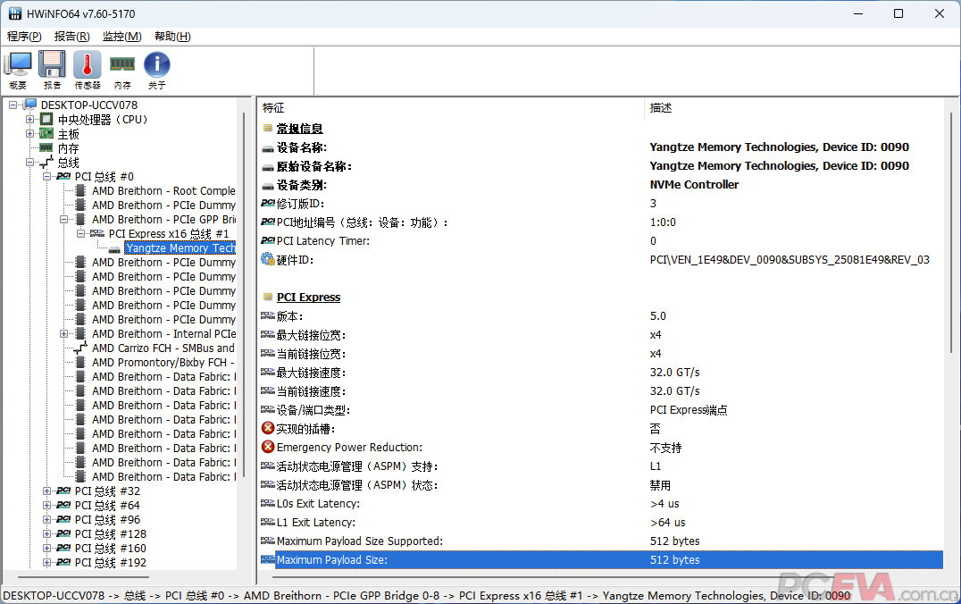Image resolution: width=961 pixels, height=604 pixels.
Task: Select the Maximum Payload Size row
Action: click(601, 560)
